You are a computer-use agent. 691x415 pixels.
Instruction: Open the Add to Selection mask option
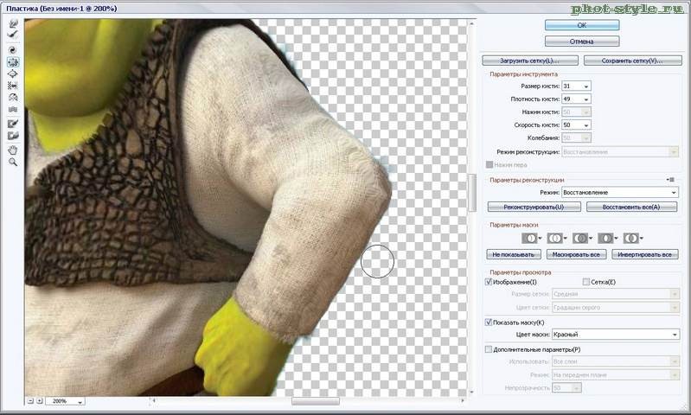(x=557, y=239)
